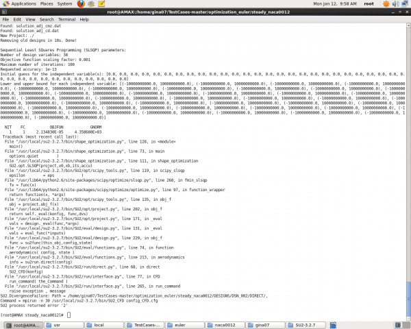Click the terminal scrollbar down arrow
This screenshot has height=329, width=411.
(408, 319)
